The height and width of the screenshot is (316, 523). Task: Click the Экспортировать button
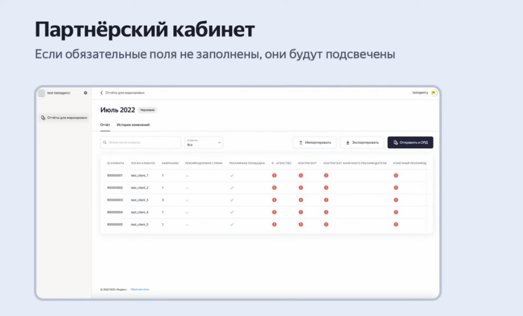pyautogui.click(x=362, y=143)
